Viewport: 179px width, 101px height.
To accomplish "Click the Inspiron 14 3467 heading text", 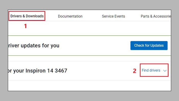I will click(38, 71).
